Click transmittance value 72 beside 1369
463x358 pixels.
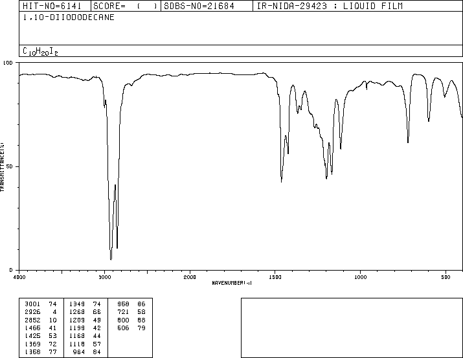(x=52, y=344)
